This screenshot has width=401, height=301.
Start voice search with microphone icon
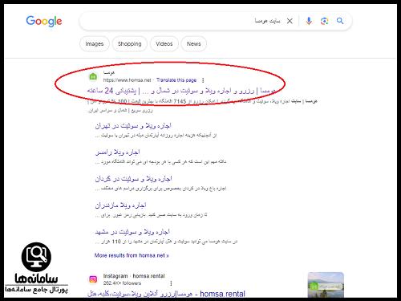pyautogui.click(x=309, y=21)
